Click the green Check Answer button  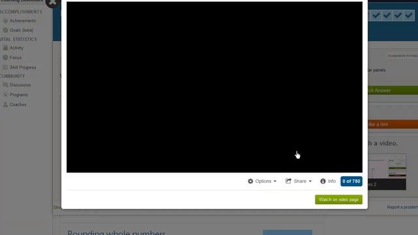pyautogui.click(x=393, y=90)
